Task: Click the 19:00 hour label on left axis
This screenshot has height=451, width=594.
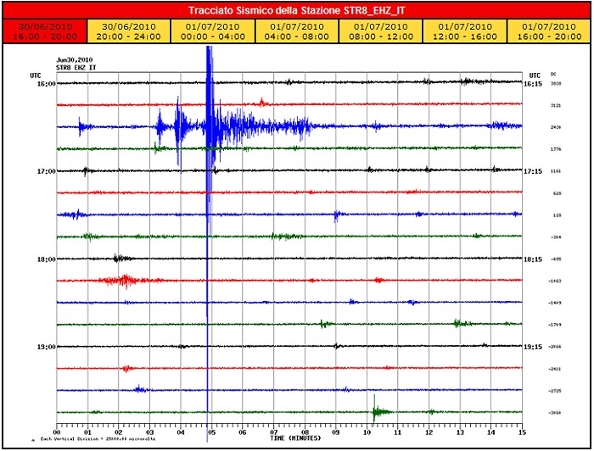Action: tap(44, 347)
